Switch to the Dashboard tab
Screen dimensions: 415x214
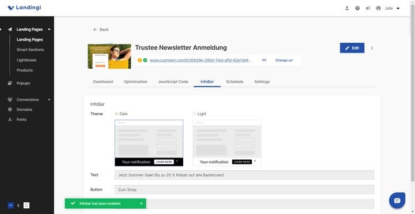103,81
